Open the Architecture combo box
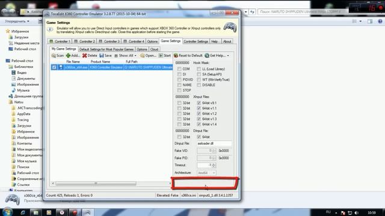385x216 pixels. [206, 173]
